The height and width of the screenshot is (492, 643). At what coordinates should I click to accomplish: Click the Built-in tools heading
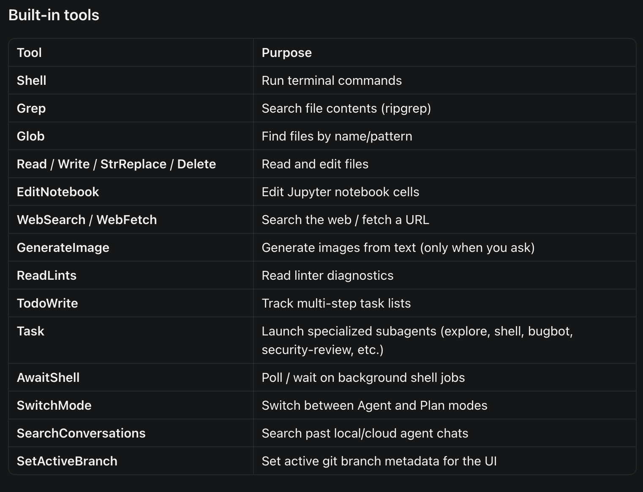point(54,15)
